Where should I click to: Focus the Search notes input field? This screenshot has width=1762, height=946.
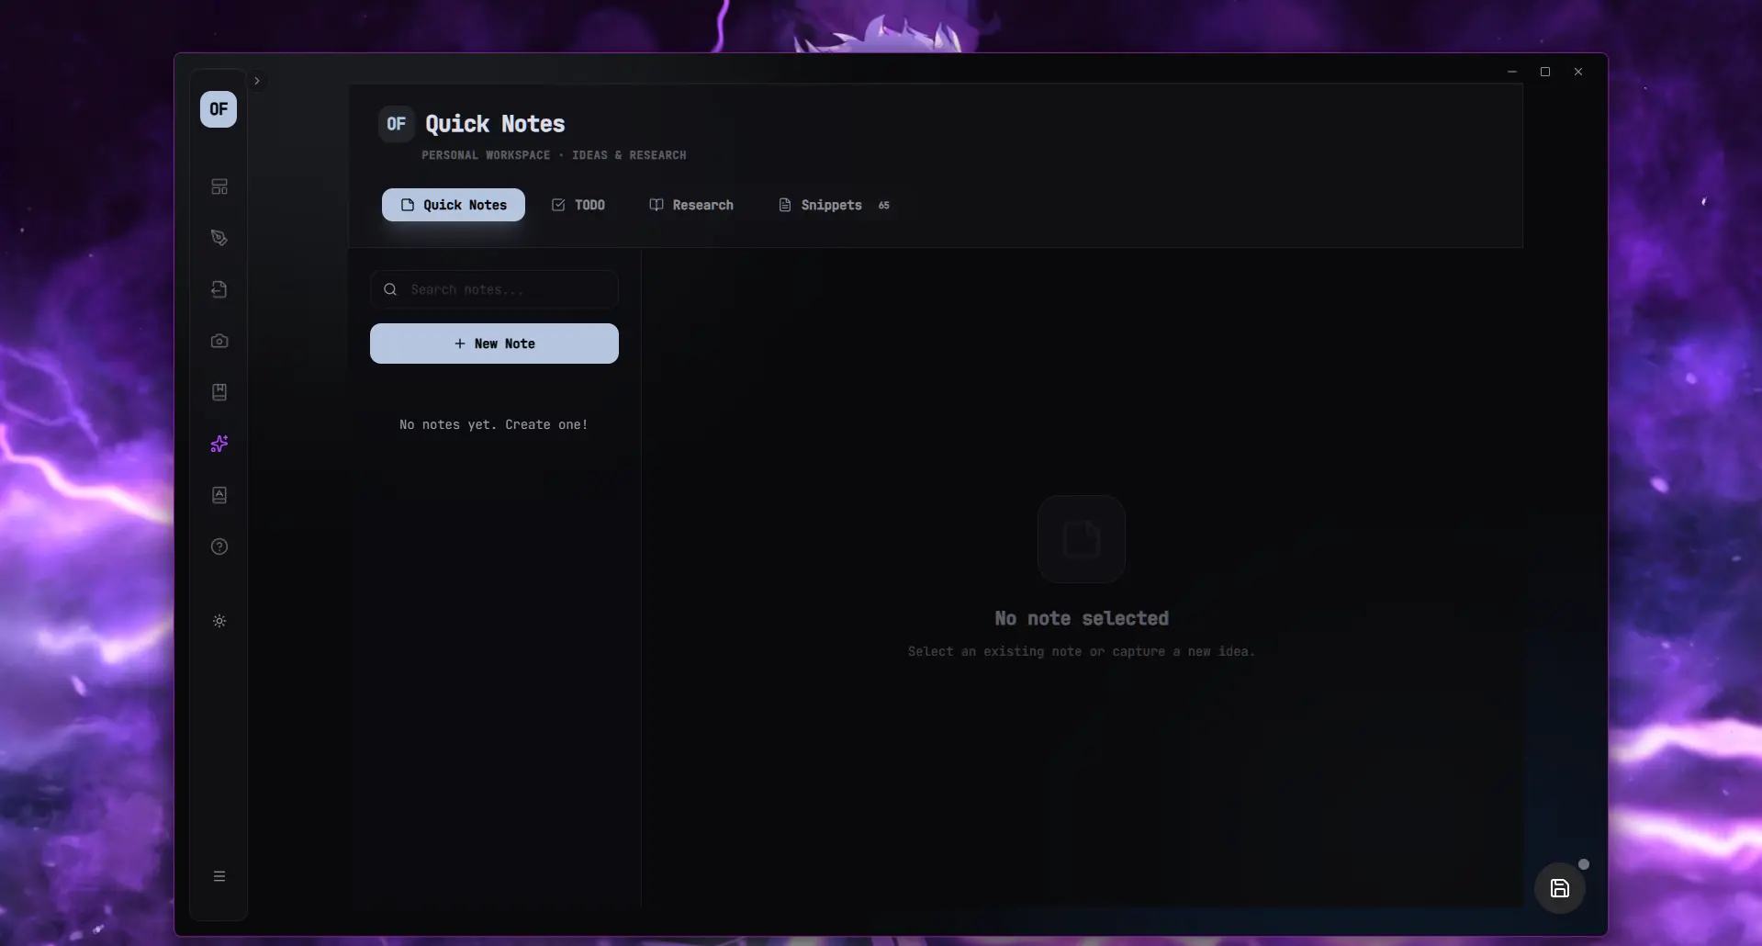click(494, 289)
